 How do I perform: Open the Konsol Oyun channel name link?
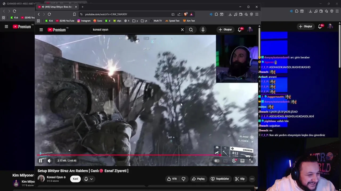pos(55,177)
